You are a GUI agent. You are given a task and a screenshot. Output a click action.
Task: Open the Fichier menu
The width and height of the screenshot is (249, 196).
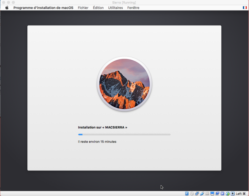[83, 7]
